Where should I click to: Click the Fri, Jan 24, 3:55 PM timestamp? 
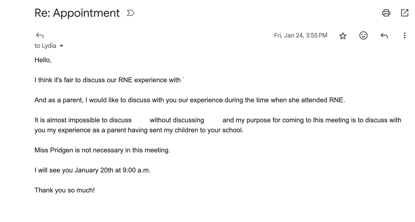point(300,35)
